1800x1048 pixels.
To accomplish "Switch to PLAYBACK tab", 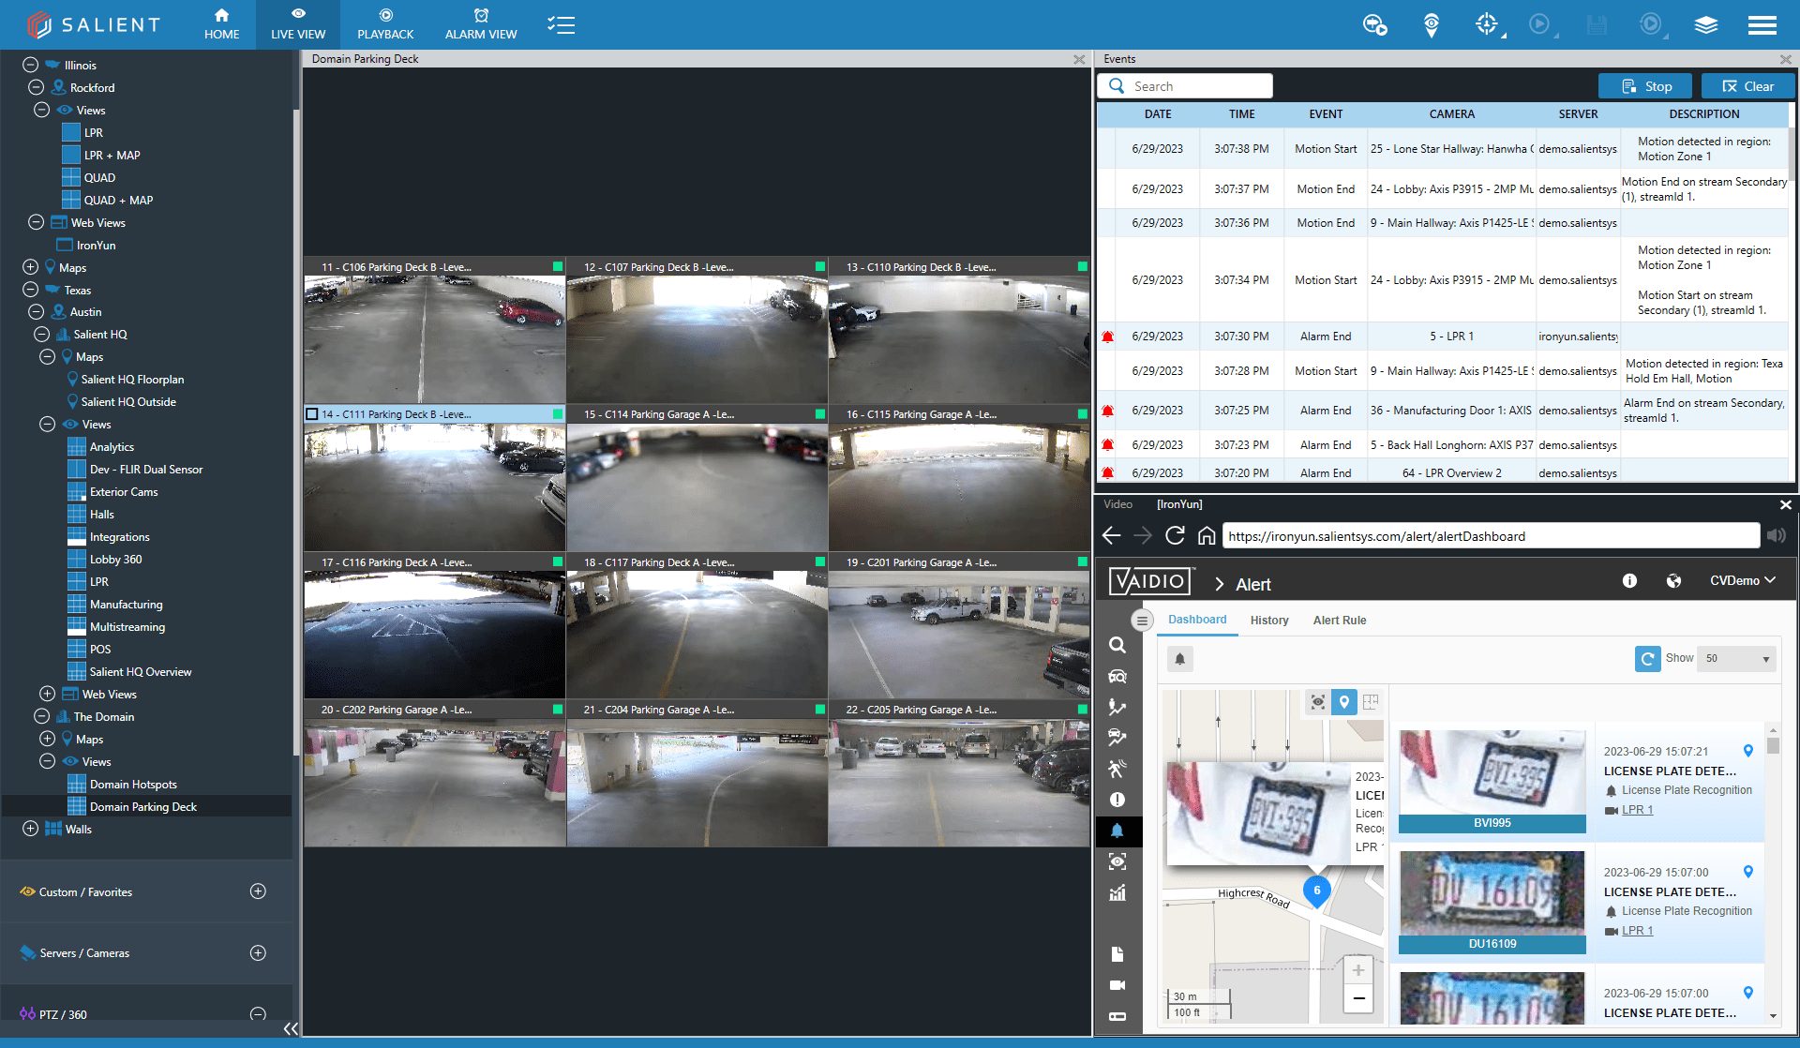I will 385,24.
